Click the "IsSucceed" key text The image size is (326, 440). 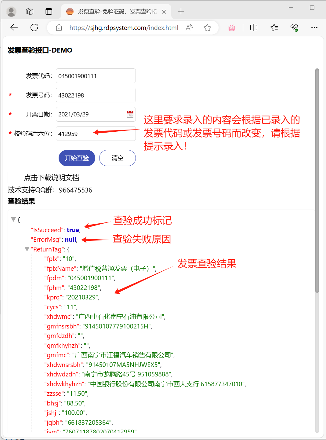47,230
